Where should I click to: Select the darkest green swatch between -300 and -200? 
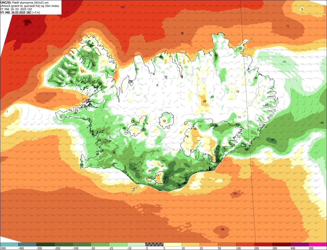coord(45,244)
